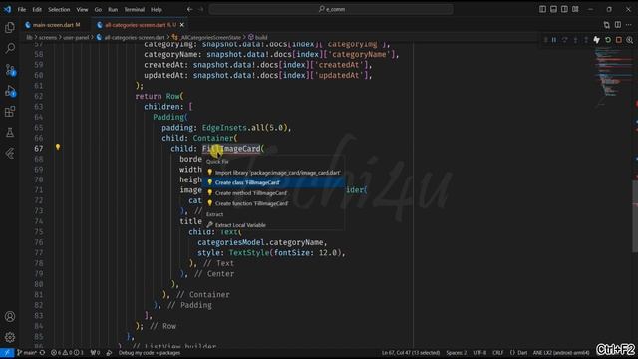Click the command center search box
The image size is (638, 359).
click(331, 9)
